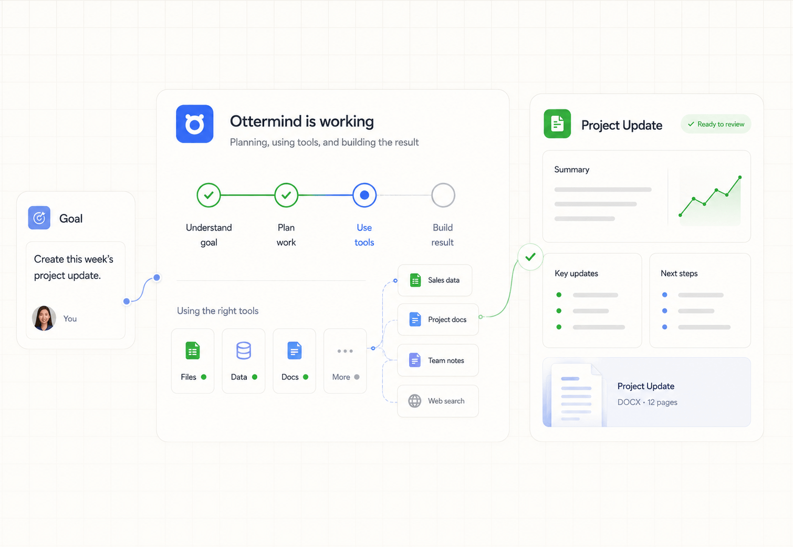Click the user avatar labeled You
793x547 pixels.
(44, 318)
